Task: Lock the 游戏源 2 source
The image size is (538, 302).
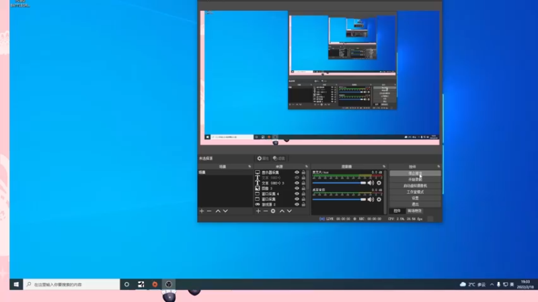Action: [303, 205]
